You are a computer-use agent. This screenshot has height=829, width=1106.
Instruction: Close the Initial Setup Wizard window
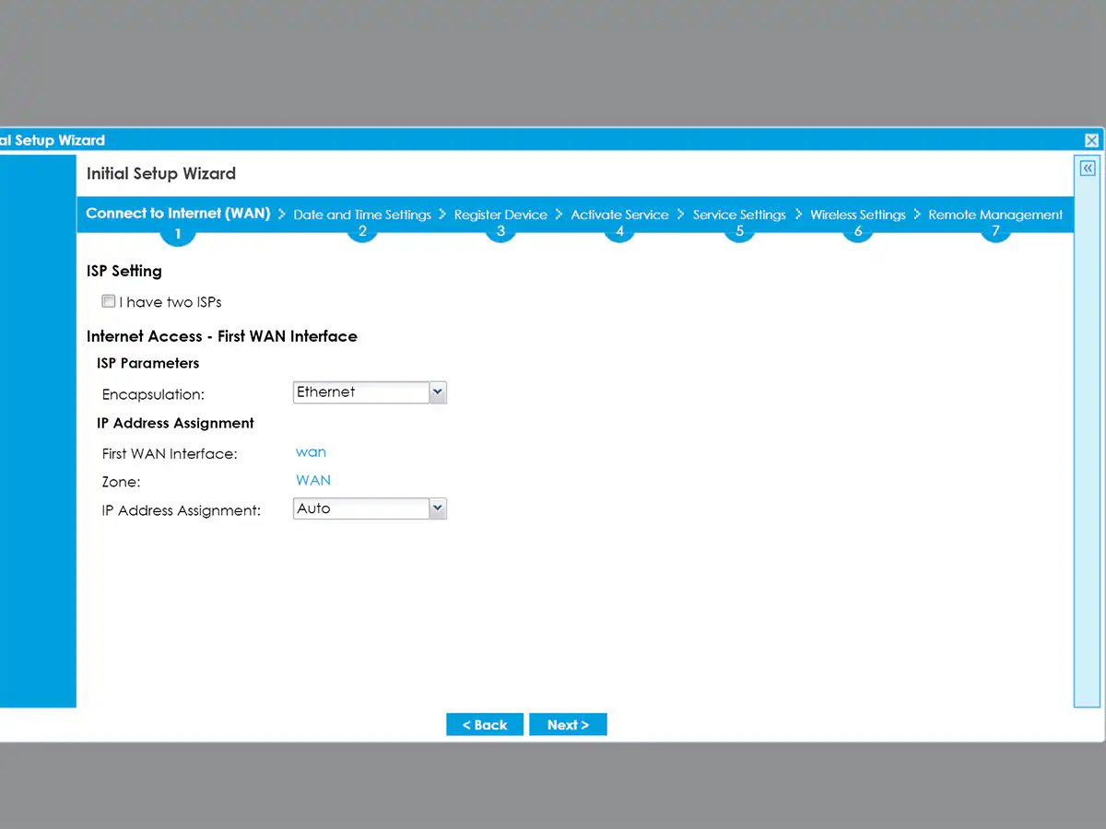[x=1091, y=140]
